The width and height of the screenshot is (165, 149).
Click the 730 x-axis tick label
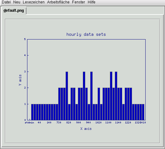(x=59, y=122)
